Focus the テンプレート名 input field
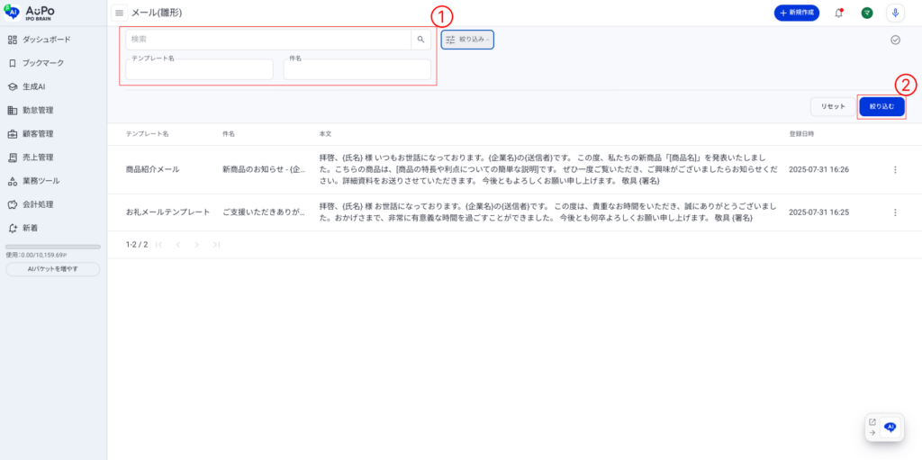Viewport: 922px width, 460px height. click(x=199, y=70)
